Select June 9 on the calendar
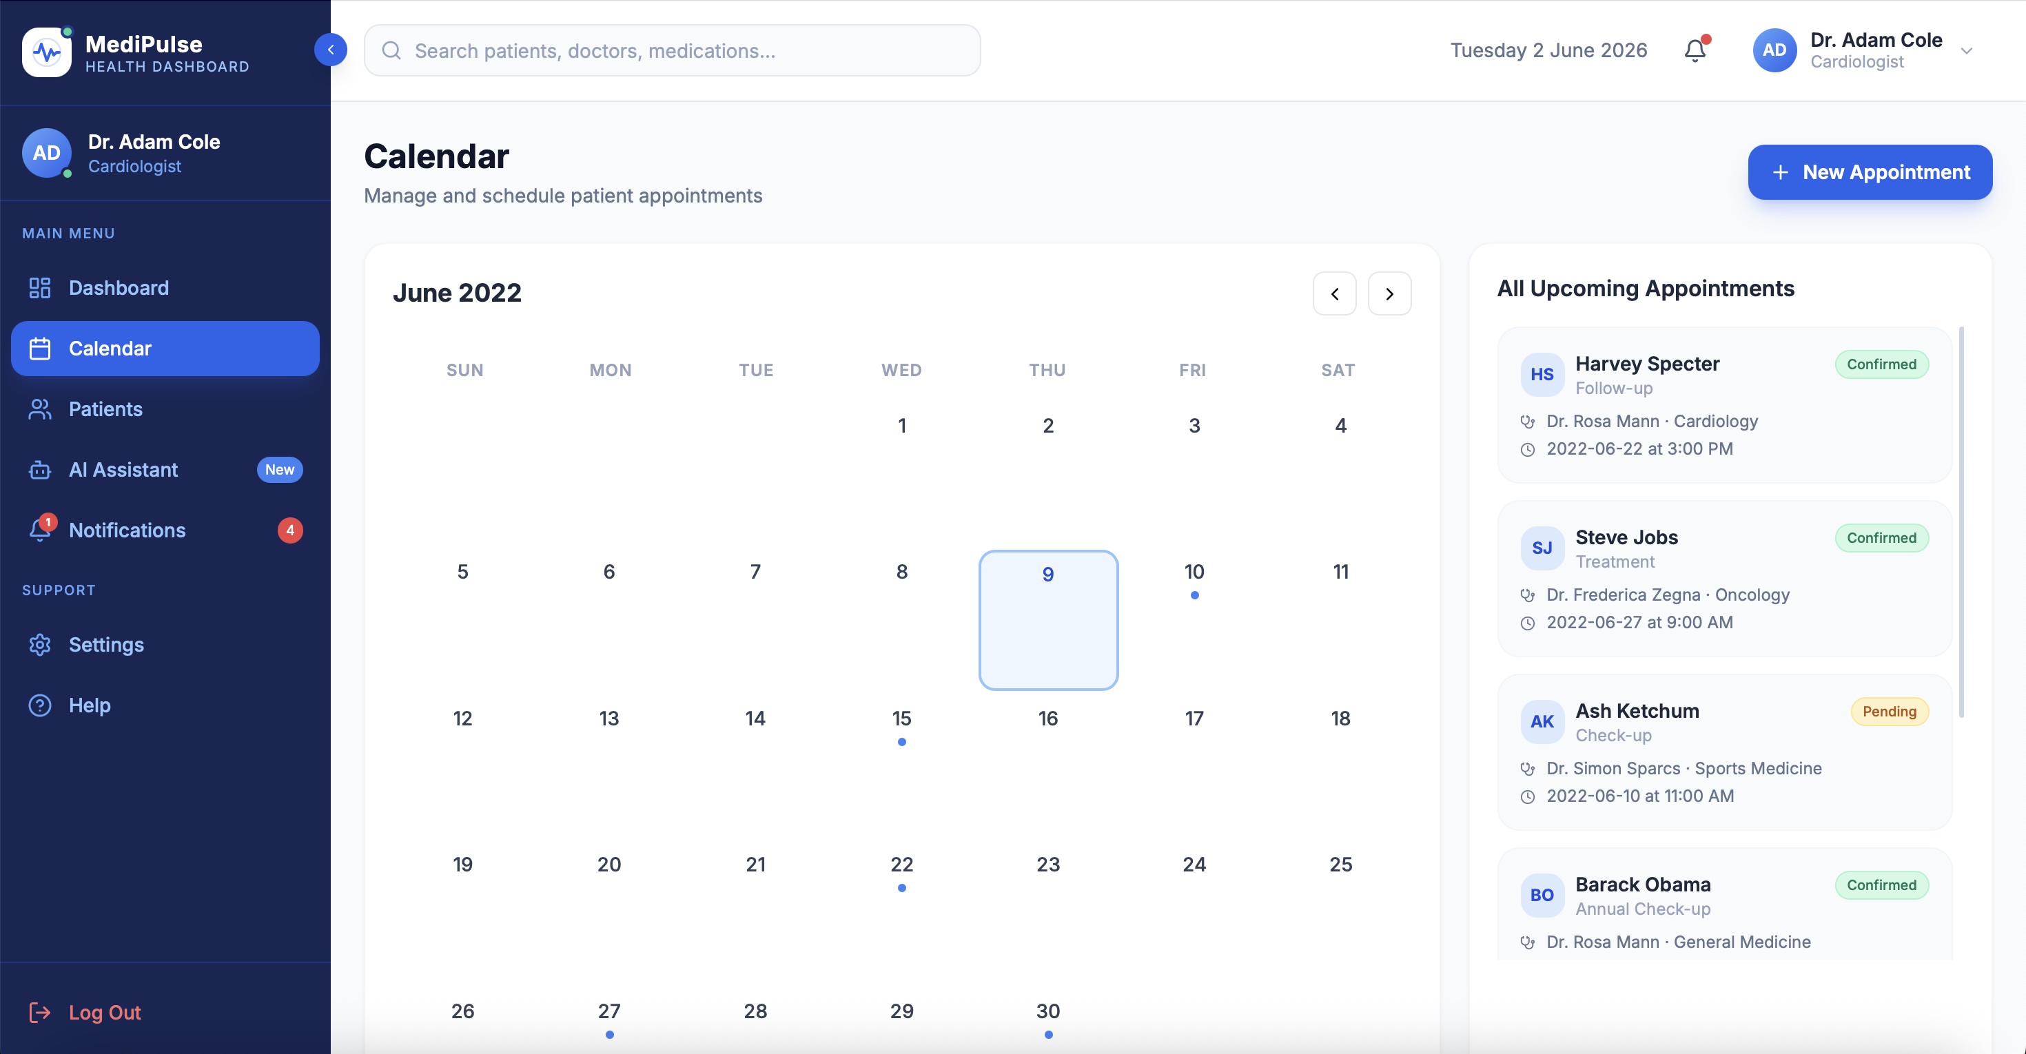 (1047, 620)
